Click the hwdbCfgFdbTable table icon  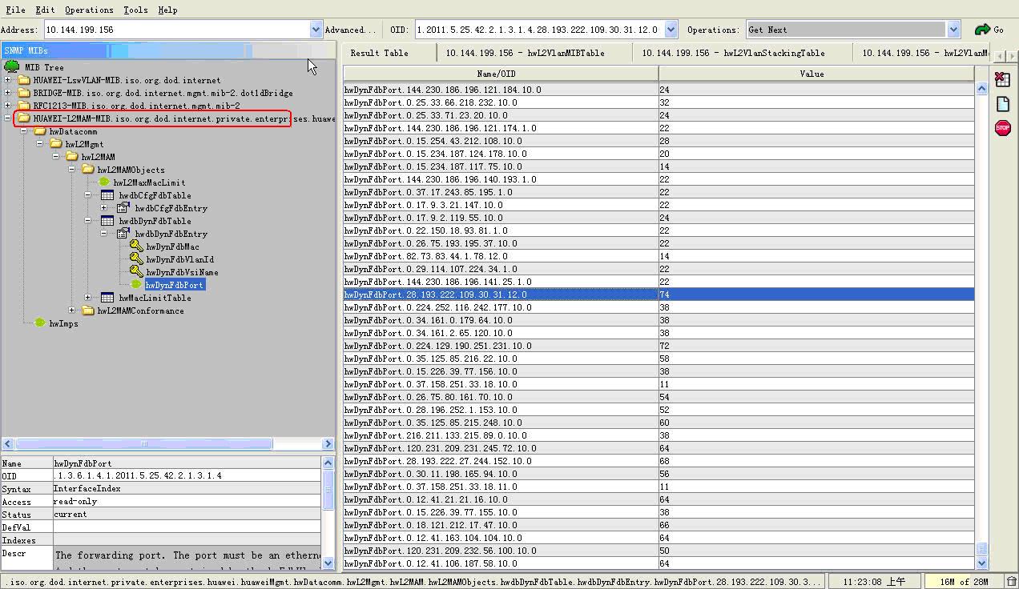tap(107, 195)
